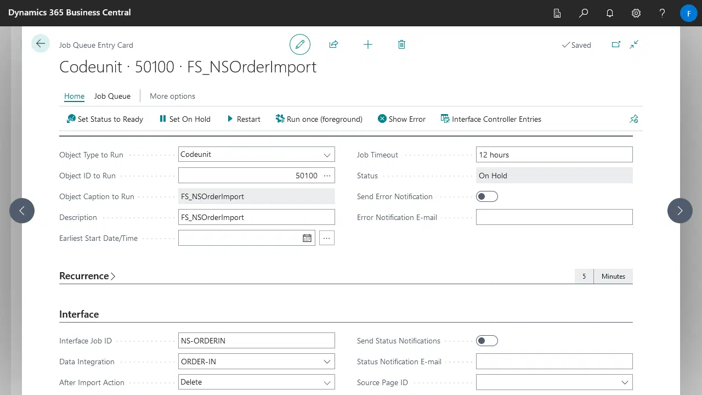
Task: Switch to the Job Queue tab
Action: pyautogui.click(x=112, y=96)
